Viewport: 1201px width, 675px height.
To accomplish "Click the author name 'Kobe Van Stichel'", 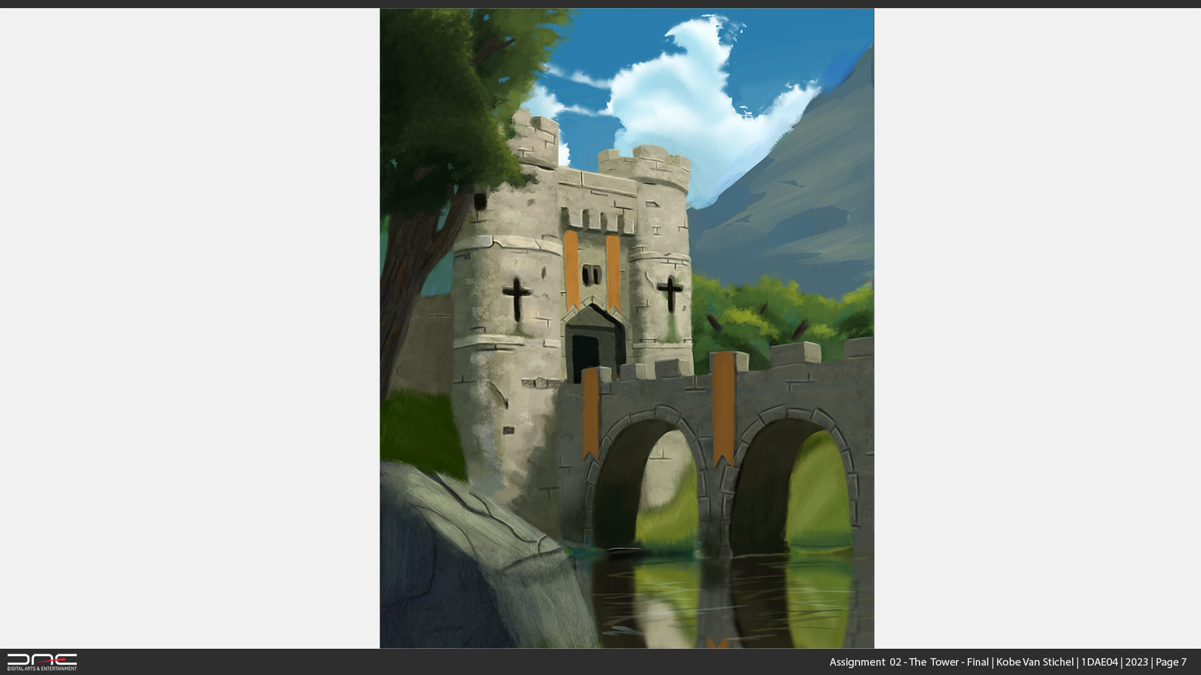I will point(1035,662).
